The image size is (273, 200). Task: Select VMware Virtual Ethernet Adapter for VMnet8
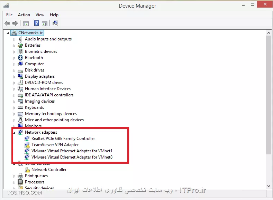pyautogui.click(x=72, y=157)
